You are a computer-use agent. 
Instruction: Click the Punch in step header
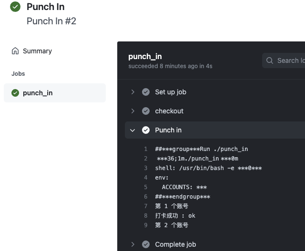(215, 130)
